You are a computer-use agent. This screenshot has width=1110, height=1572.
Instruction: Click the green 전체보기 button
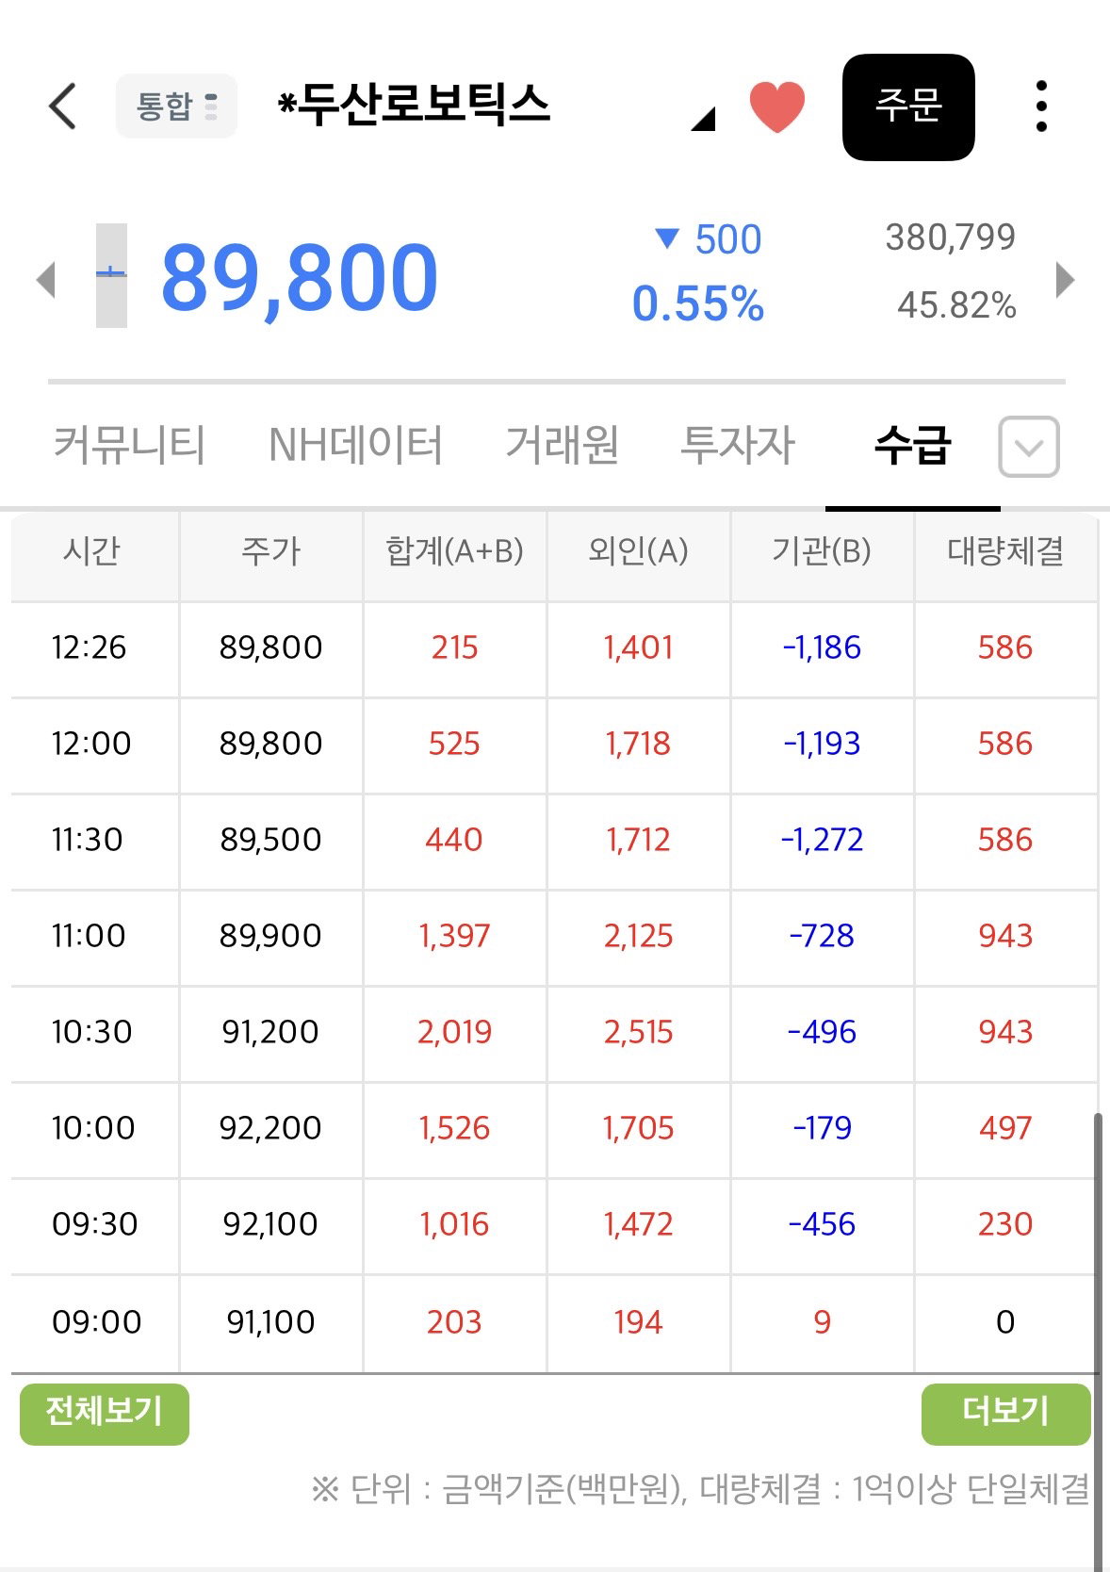[x=105, y=1414]
